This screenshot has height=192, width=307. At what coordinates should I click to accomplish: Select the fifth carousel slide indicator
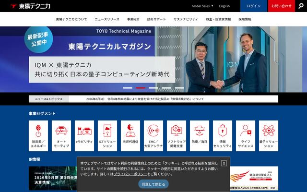(179, 88)
